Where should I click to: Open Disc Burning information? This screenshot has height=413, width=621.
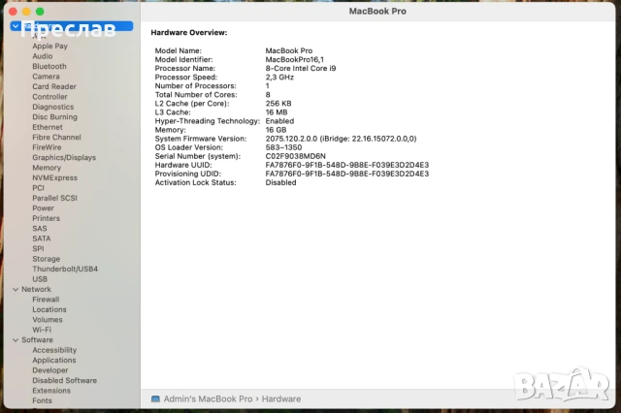pos(55,117)
